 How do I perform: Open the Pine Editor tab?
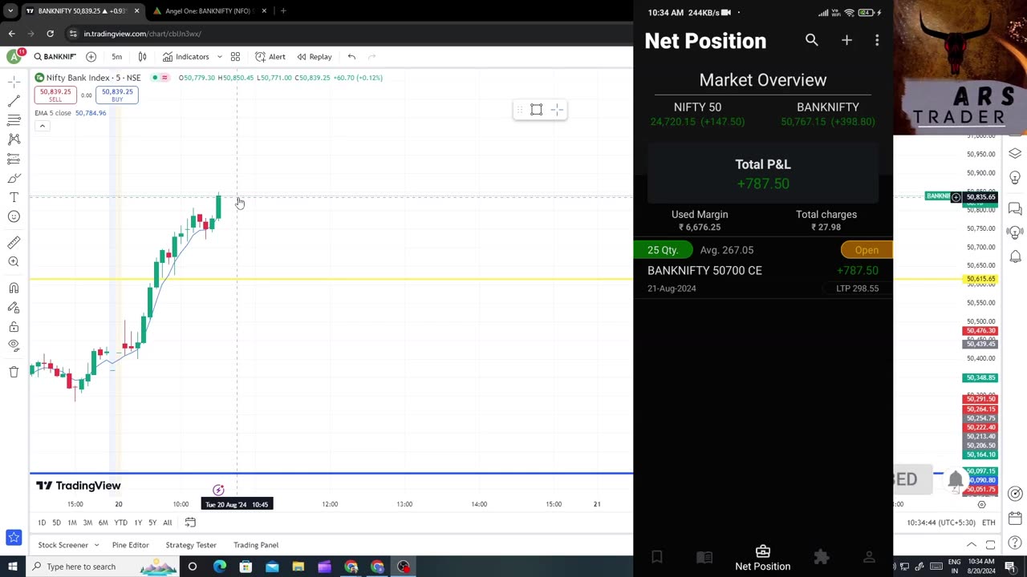click(x=130, y=545)
